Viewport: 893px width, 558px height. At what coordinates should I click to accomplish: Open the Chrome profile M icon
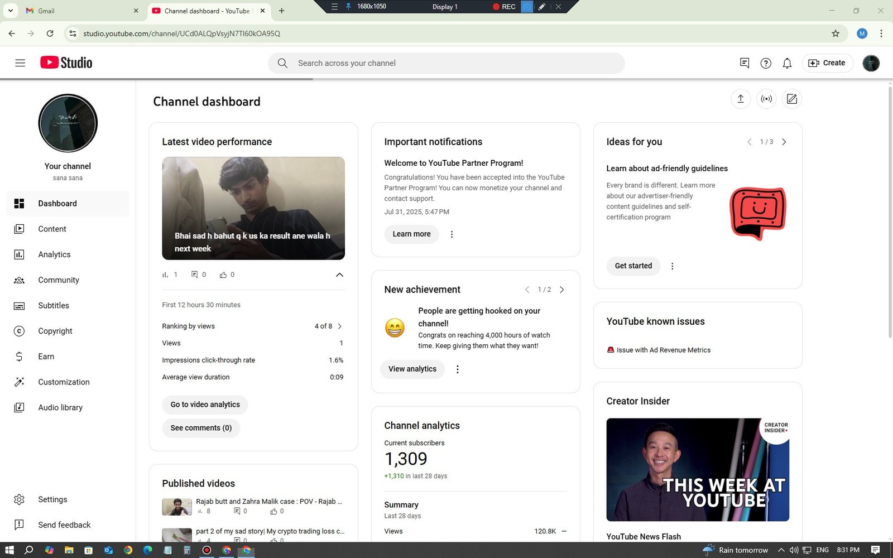(x=862, y=33)
